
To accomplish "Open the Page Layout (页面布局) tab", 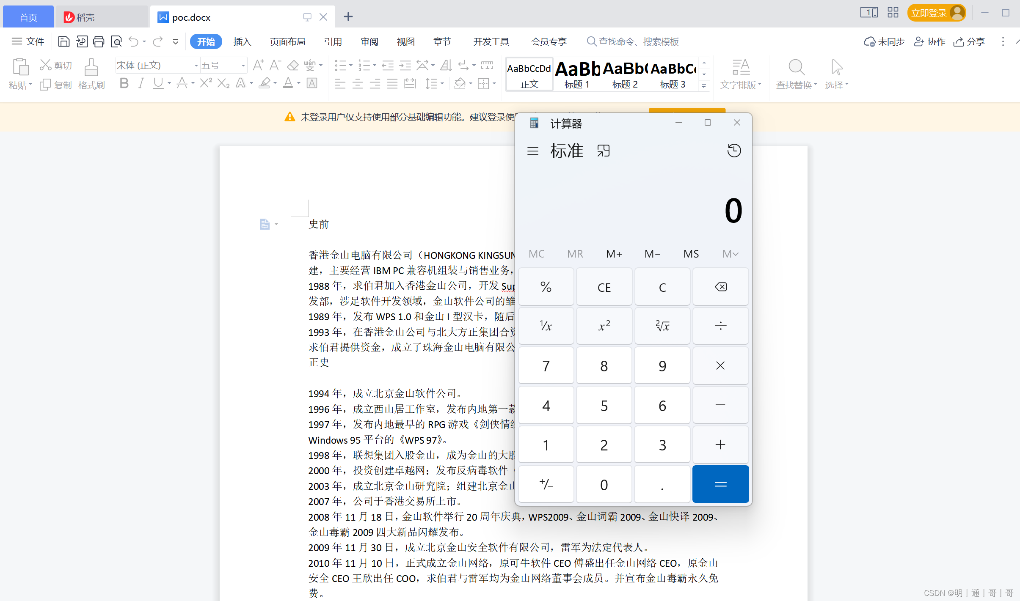I will (287, 41).
